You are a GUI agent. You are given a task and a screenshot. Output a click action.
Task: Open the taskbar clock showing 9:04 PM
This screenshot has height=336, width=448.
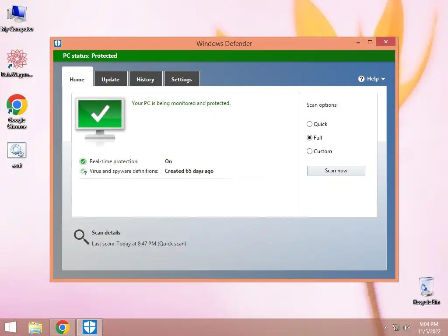tap(429, 328)
